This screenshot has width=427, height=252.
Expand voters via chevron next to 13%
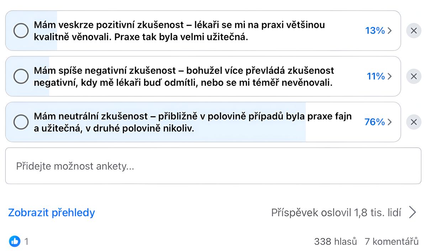tap(390, 31)
